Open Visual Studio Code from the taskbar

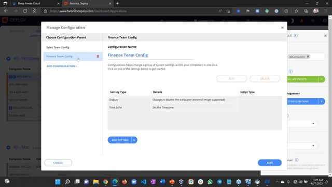pos(144,182)
